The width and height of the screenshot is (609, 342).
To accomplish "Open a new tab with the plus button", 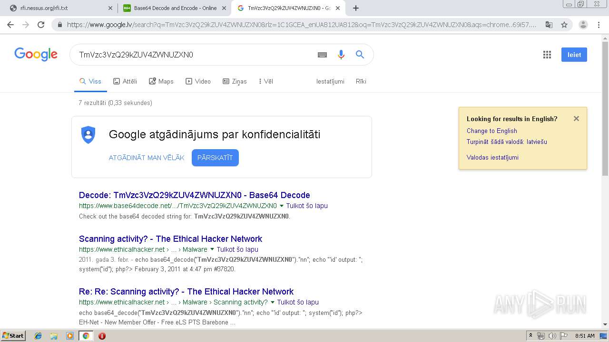I will tap(356, 8).
